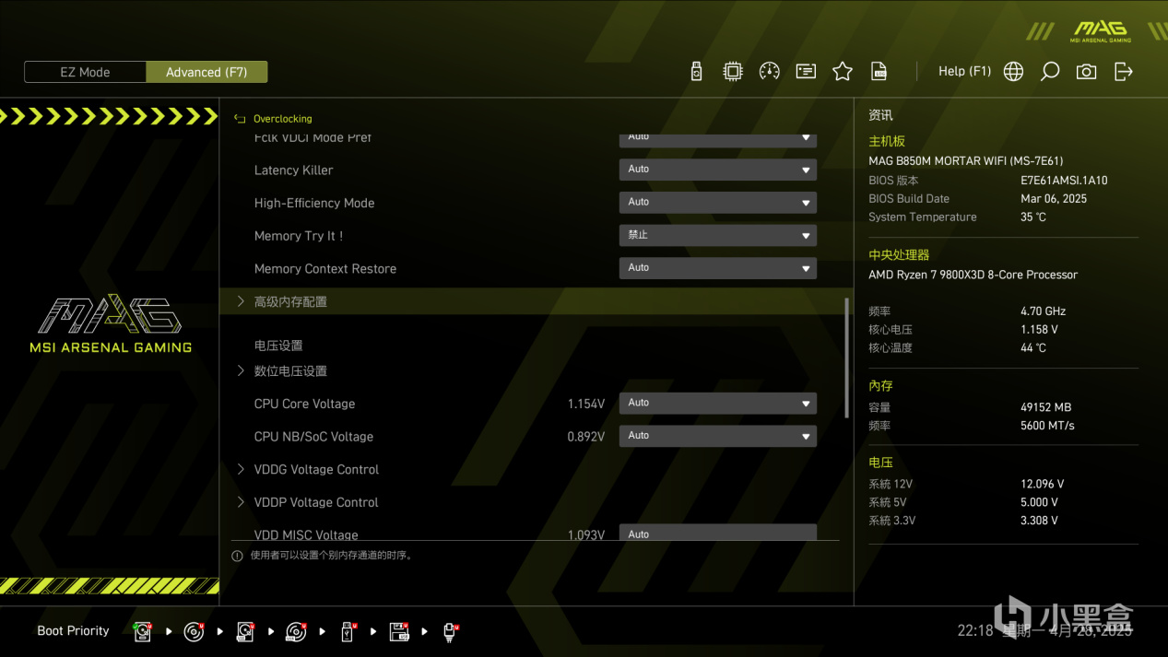Click the profile card icon beside the gauge
Viewport: 1168px width, 657px height.
tap(806, 71)
